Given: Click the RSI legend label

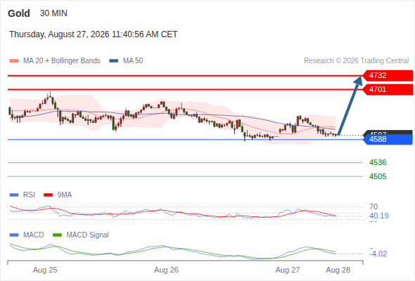Looking at the screenshot, I should coord(29,195).
